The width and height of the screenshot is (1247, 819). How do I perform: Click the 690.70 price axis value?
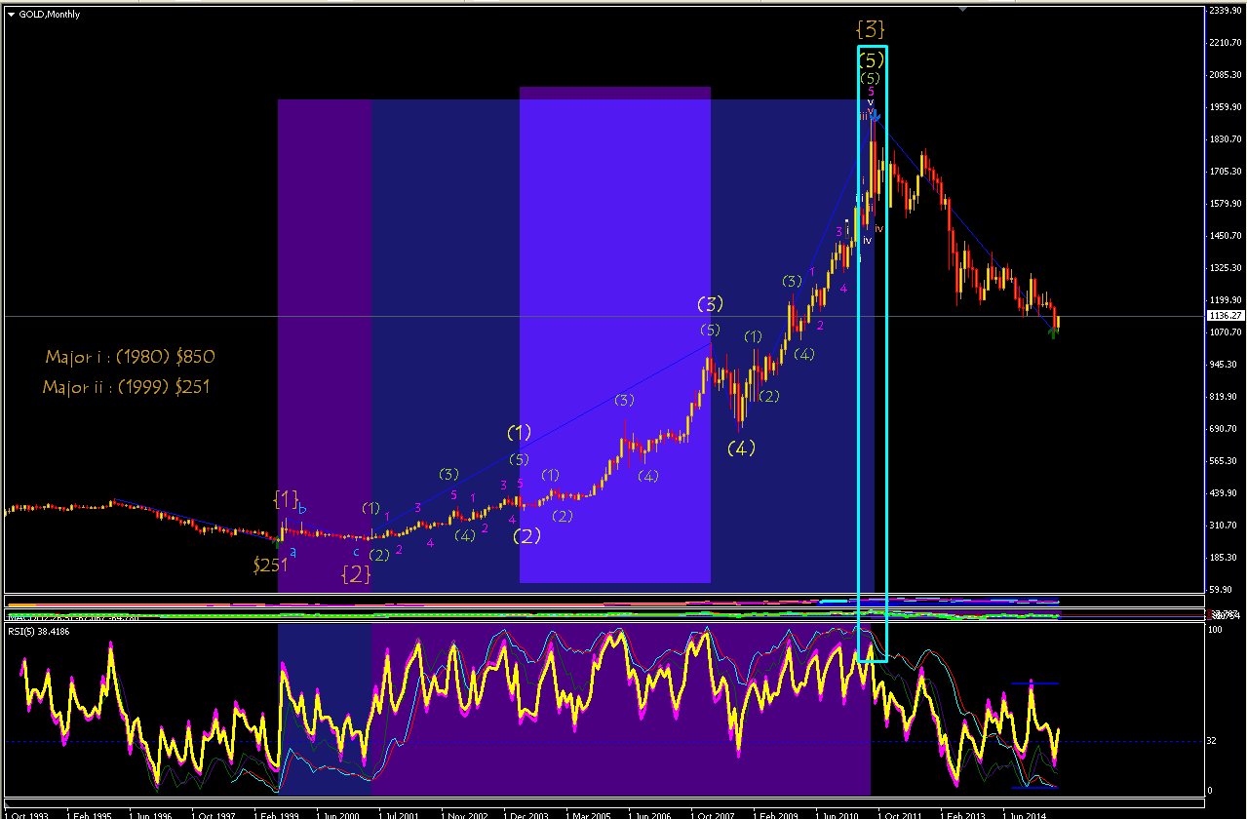(x=1225, y=429)
